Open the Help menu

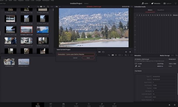pos(52,1)
